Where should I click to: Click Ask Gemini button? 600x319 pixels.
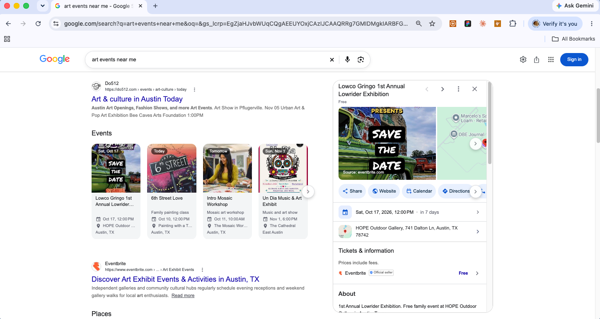(575, 6)
